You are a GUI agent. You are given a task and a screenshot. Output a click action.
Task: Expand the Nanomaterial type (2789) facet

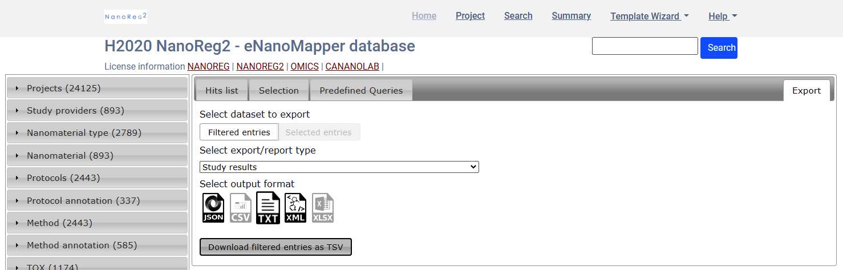tap(97, 133)
